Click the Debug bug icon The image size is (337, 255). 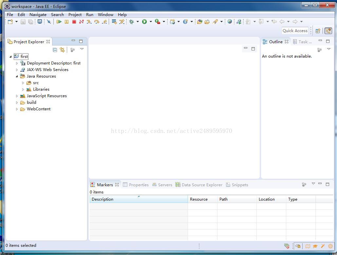coord(132,22)
